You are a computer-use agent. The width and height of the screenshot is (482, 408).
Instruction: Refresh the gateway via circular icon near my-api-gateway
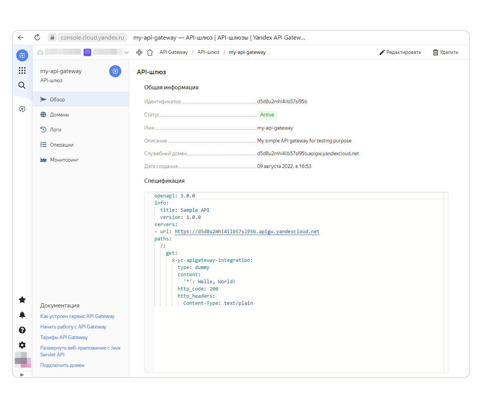pos(115,71)
